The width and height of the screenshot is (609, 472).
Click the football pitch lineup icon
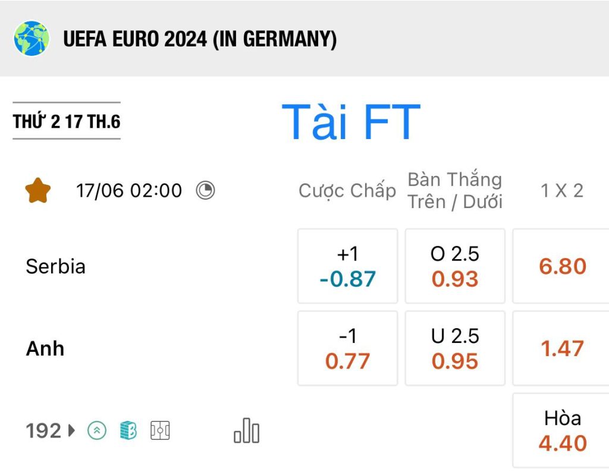[x=160, y=430]
